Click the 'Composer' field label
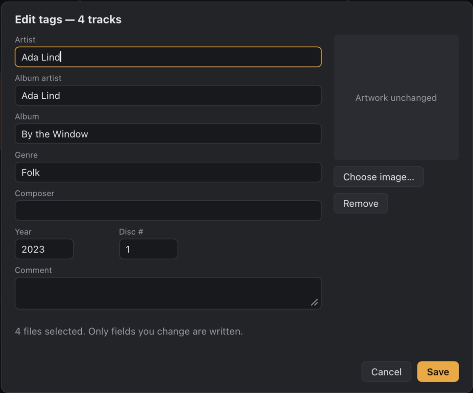This screenshot has height=393, width=473. (35, 193)
